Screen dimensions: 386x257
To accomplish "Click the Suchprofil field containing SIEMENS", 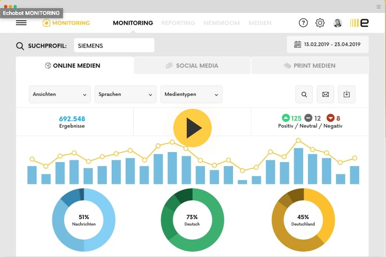I will pyautogui.click(x=114, y=45).
